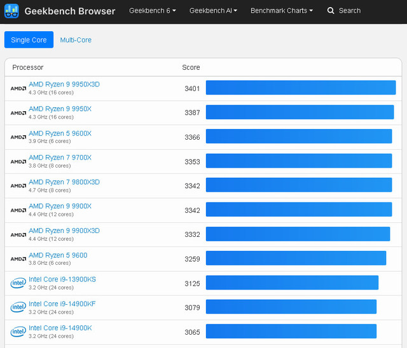Screen dimensions: 407x348
Task: Click AMD logo beside Ryzen 7 9700X
Action: [18, 162]
